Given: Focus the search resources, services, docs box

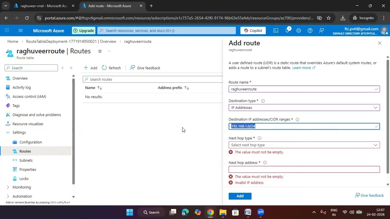Looking at the screenshot, I should pos(167,30).
